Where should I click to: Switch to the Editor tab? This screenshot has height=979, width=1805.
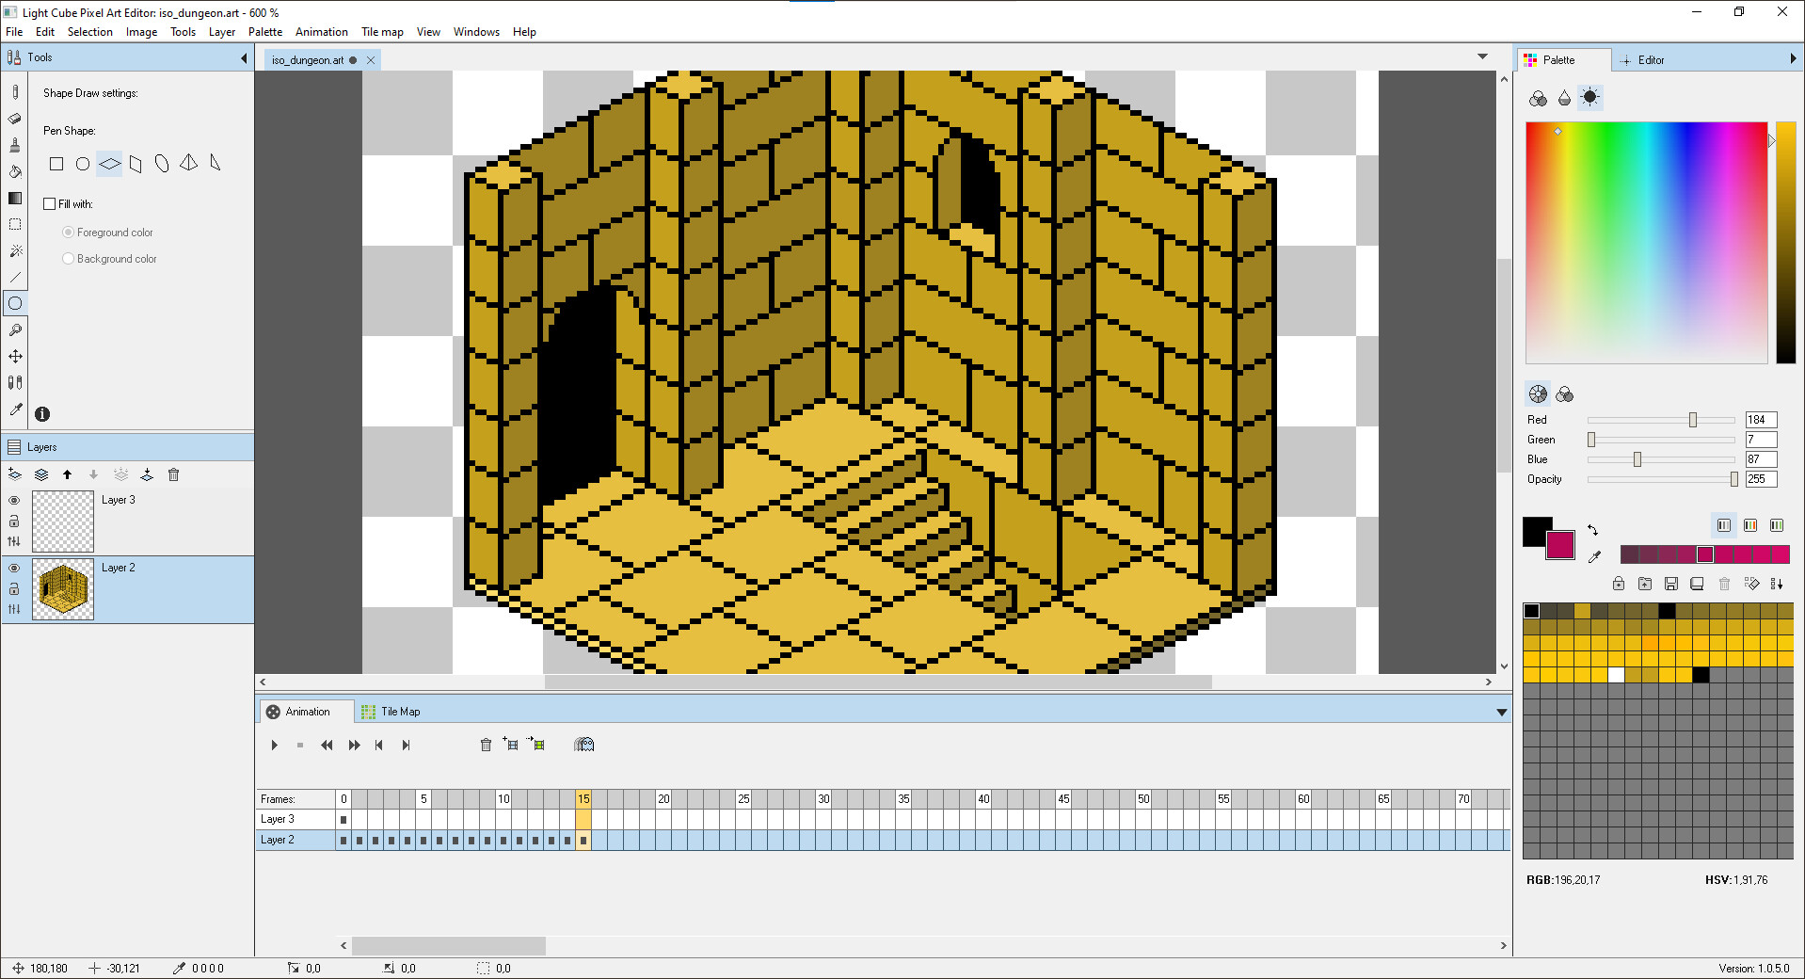pos(1652,59)
